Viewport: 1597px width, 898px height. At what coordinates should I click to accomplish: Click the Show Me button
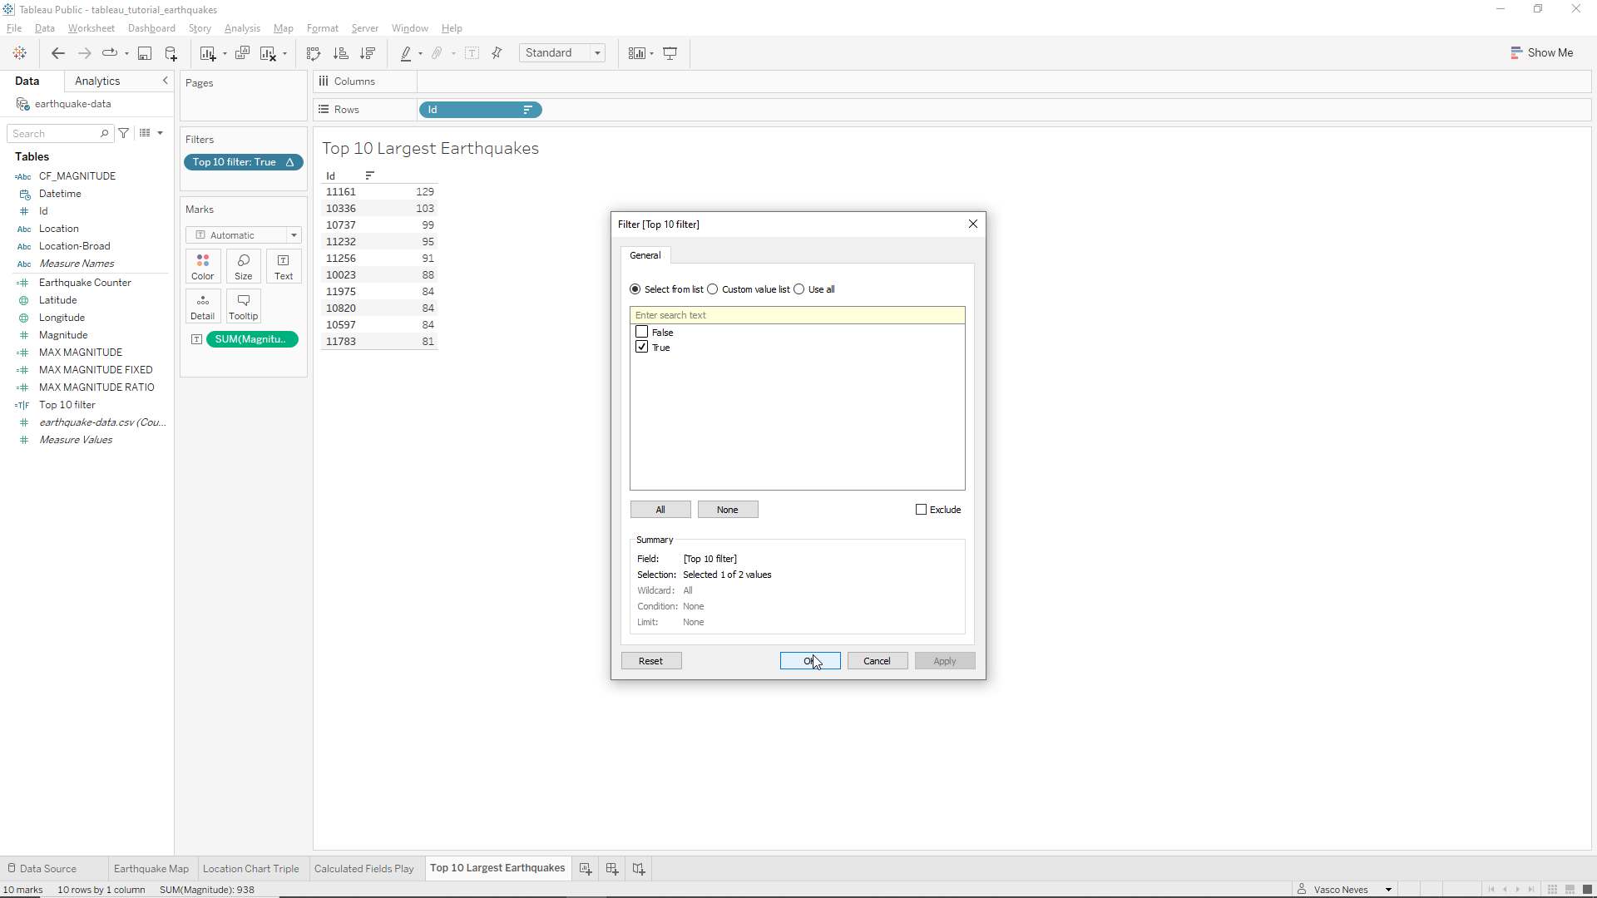pyautogui.click(x=1542, y=52)
